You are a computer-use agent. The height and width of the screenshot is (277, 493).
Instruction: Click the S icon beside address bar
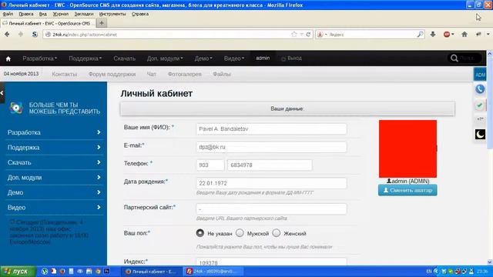click(35, 34)
